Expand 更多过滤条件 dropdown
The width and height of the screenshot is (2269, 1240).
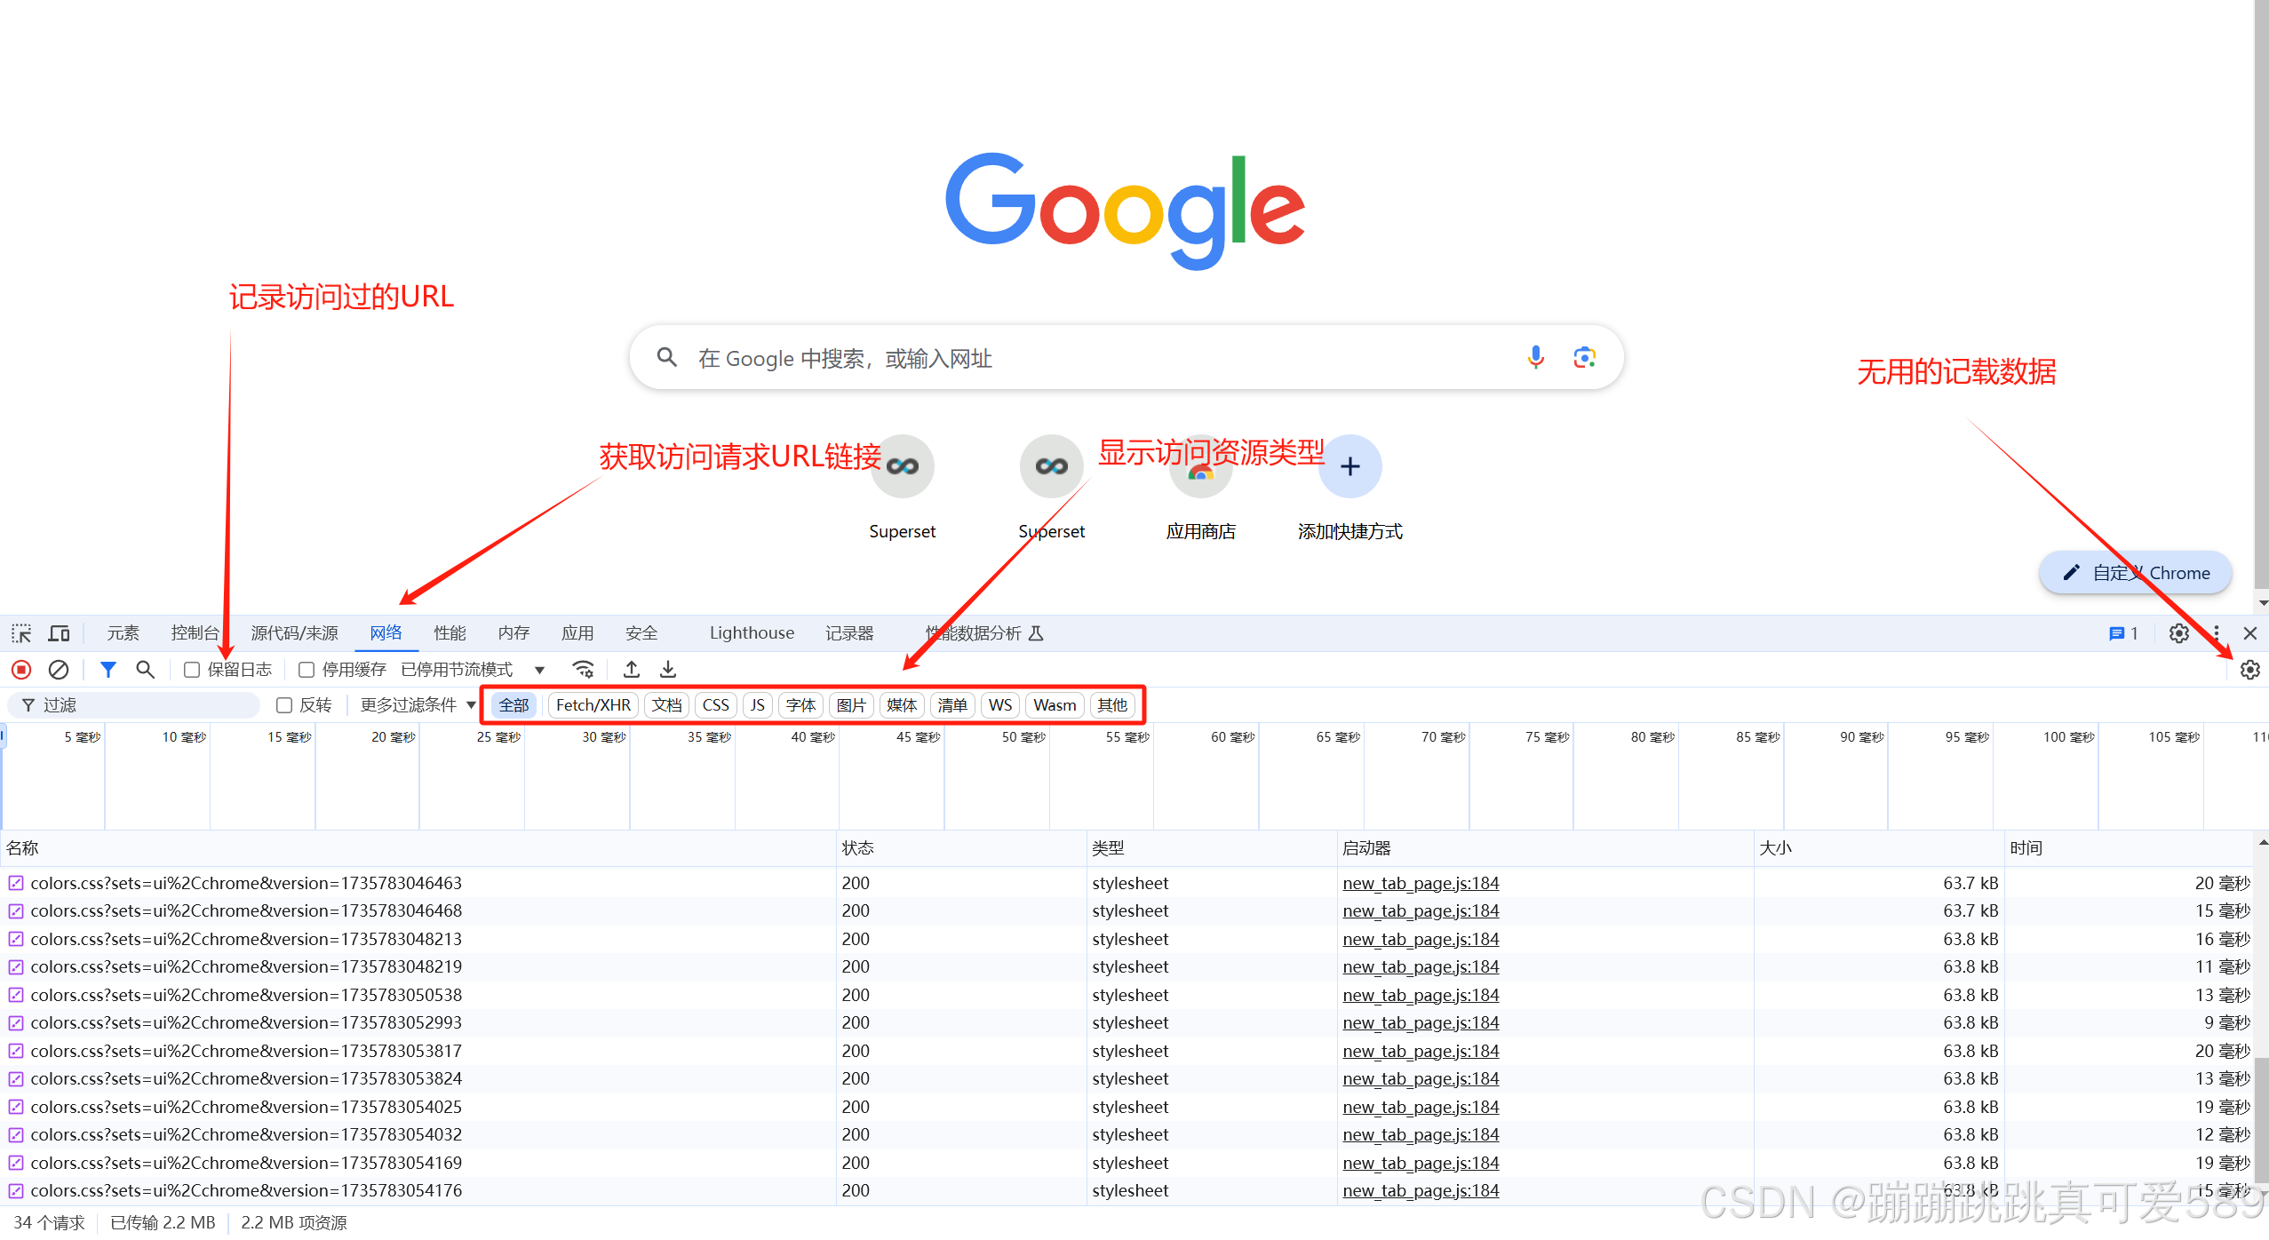pos(418,705)
